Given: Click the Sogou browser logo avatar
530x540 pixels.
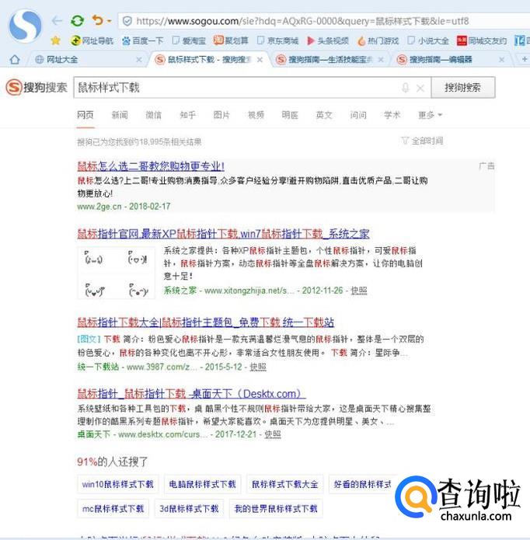Looking at the screenshot, I should pyautogui.click(x=25, y=26).
